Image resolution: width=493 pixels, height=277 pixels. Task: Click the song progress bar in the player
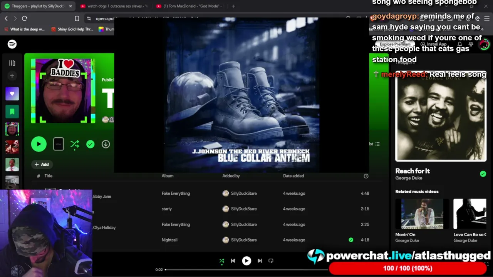point(246,270)
